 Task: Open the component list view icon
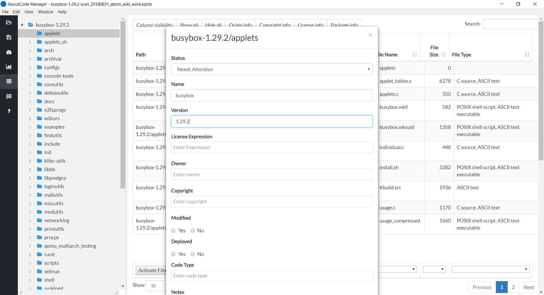[9, 96]
